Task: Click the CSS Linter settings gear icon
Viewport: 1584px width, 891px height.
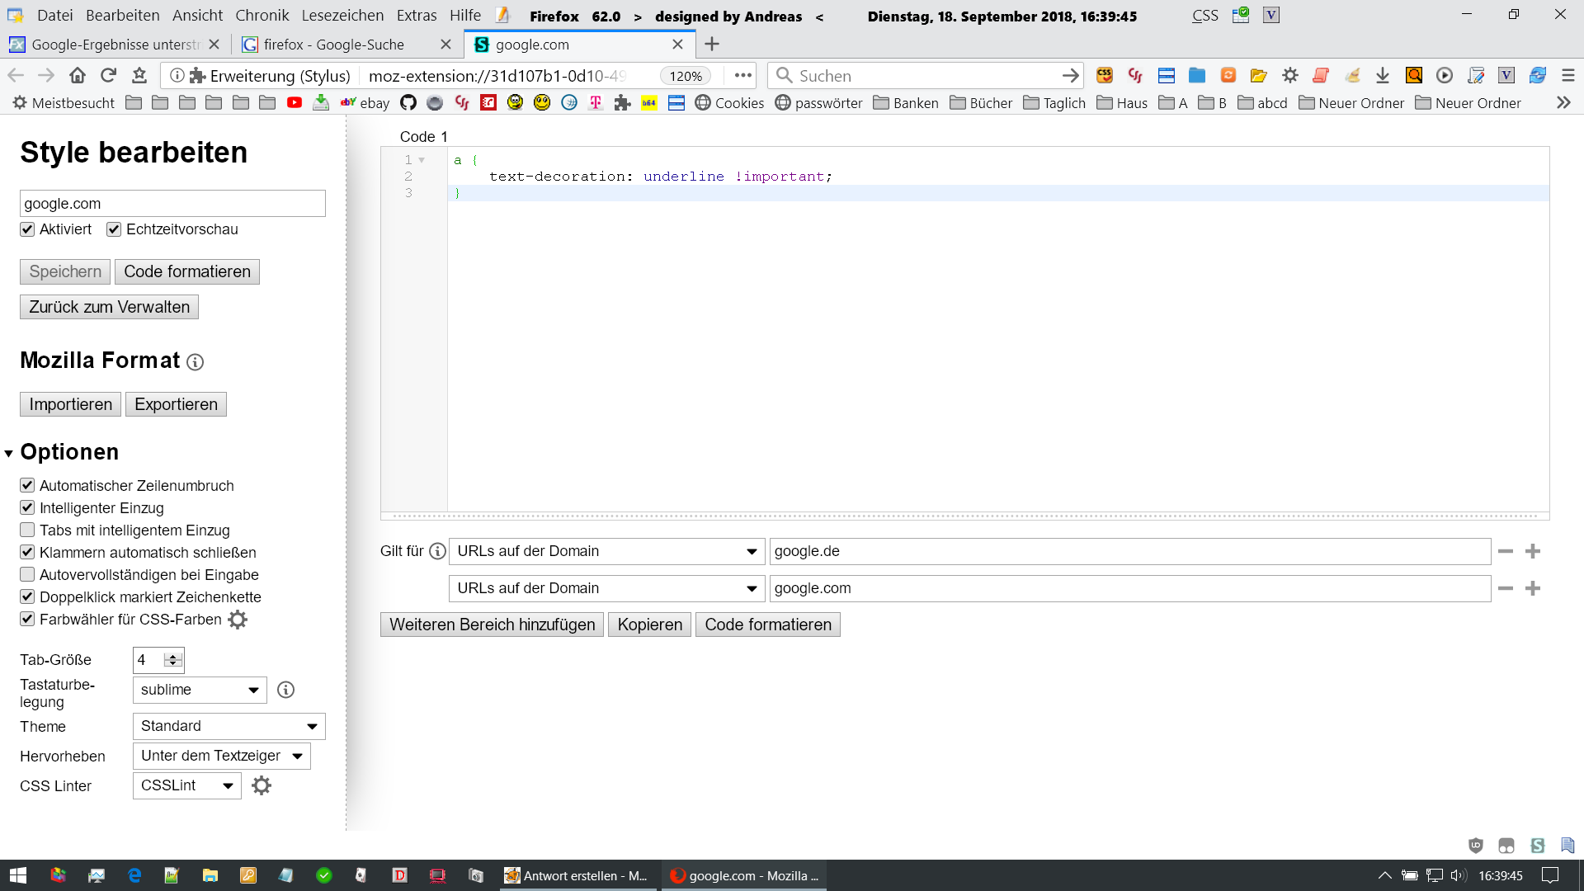Action: click(x=261, y=785)
